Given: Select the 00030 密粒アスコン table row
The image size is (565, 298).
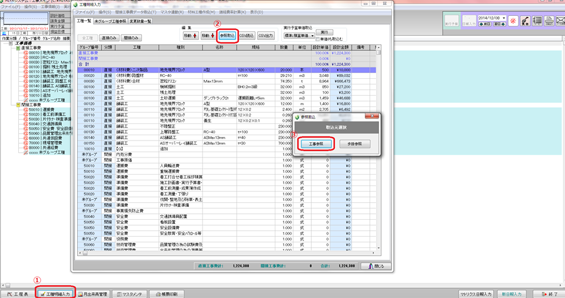Looking at the screenshot, I should click(x=227, y=81).
